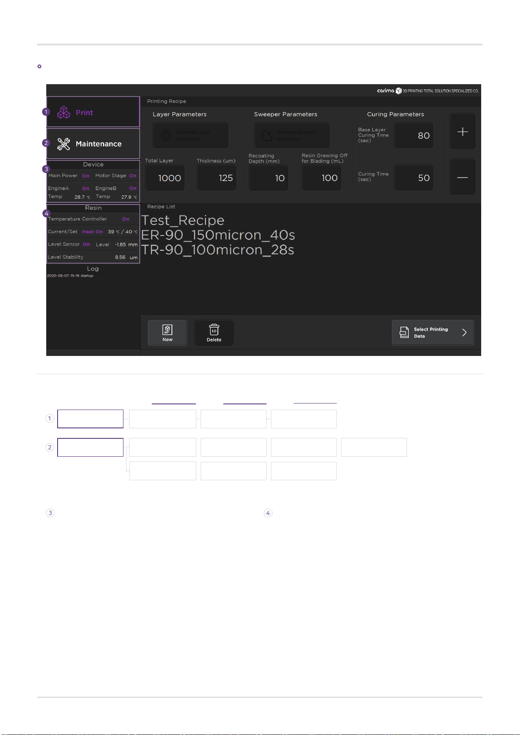Open the Maintenance menu
This screenshot has width=520, height=735.
pos(93,144)
